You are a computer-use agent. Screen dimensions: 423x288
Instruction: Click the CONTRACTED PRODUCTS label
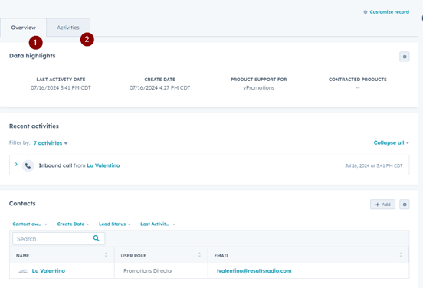(357, 80)
